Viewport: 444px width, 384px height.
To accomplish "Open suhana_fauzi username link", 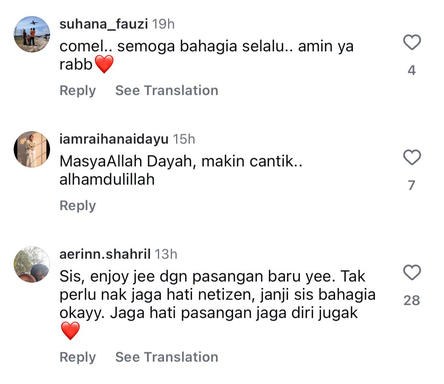I will coord(104,24).
